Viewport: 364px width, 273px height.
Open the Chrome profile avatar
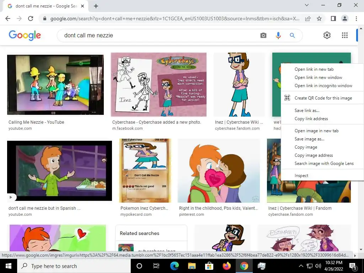345,18
